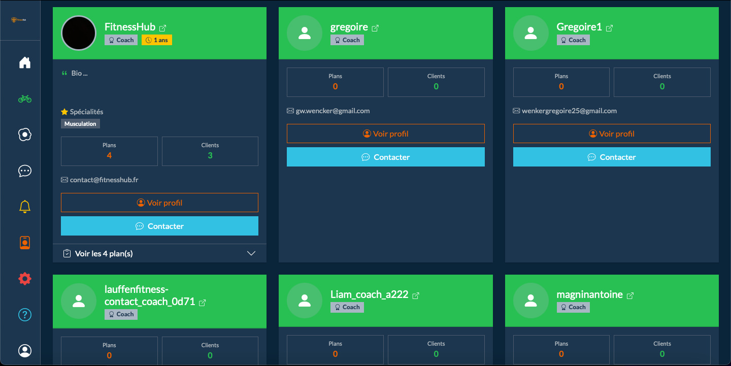
Task: Expand the 'Voir les 4 plan(s)' section
Action: click(x=104, y=253)
